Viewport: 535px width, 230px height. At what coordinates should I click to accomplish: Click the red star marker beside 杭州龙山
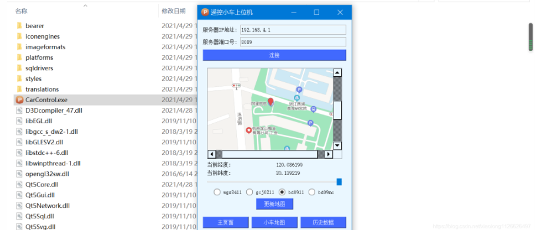(249, 130)
